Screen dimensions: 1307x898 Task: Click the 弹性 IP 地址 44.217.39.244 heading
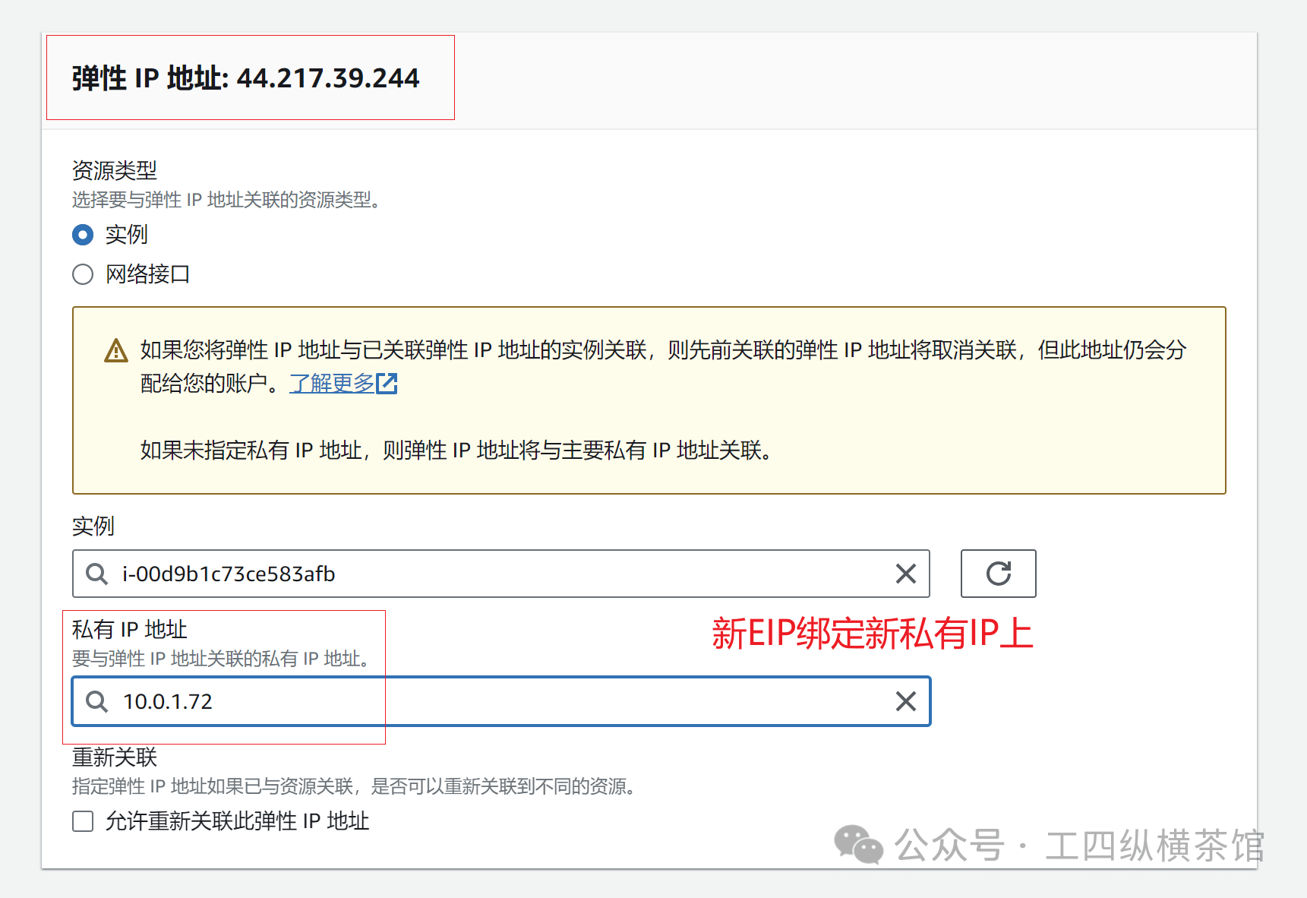pyautogui.click(x=245, y=78)
